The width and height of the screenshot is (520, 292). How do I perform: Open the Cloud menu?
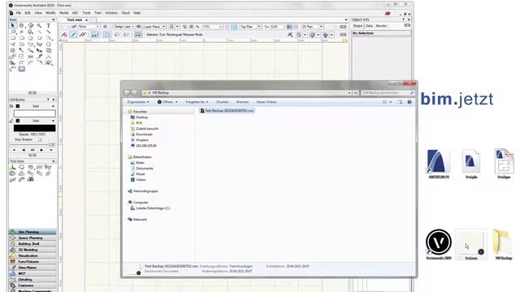[x=125, y=13]
